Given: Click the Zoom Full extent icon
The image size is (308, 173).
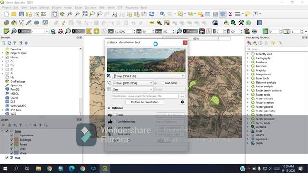Looking at the screenshot, I should point(85,14).
